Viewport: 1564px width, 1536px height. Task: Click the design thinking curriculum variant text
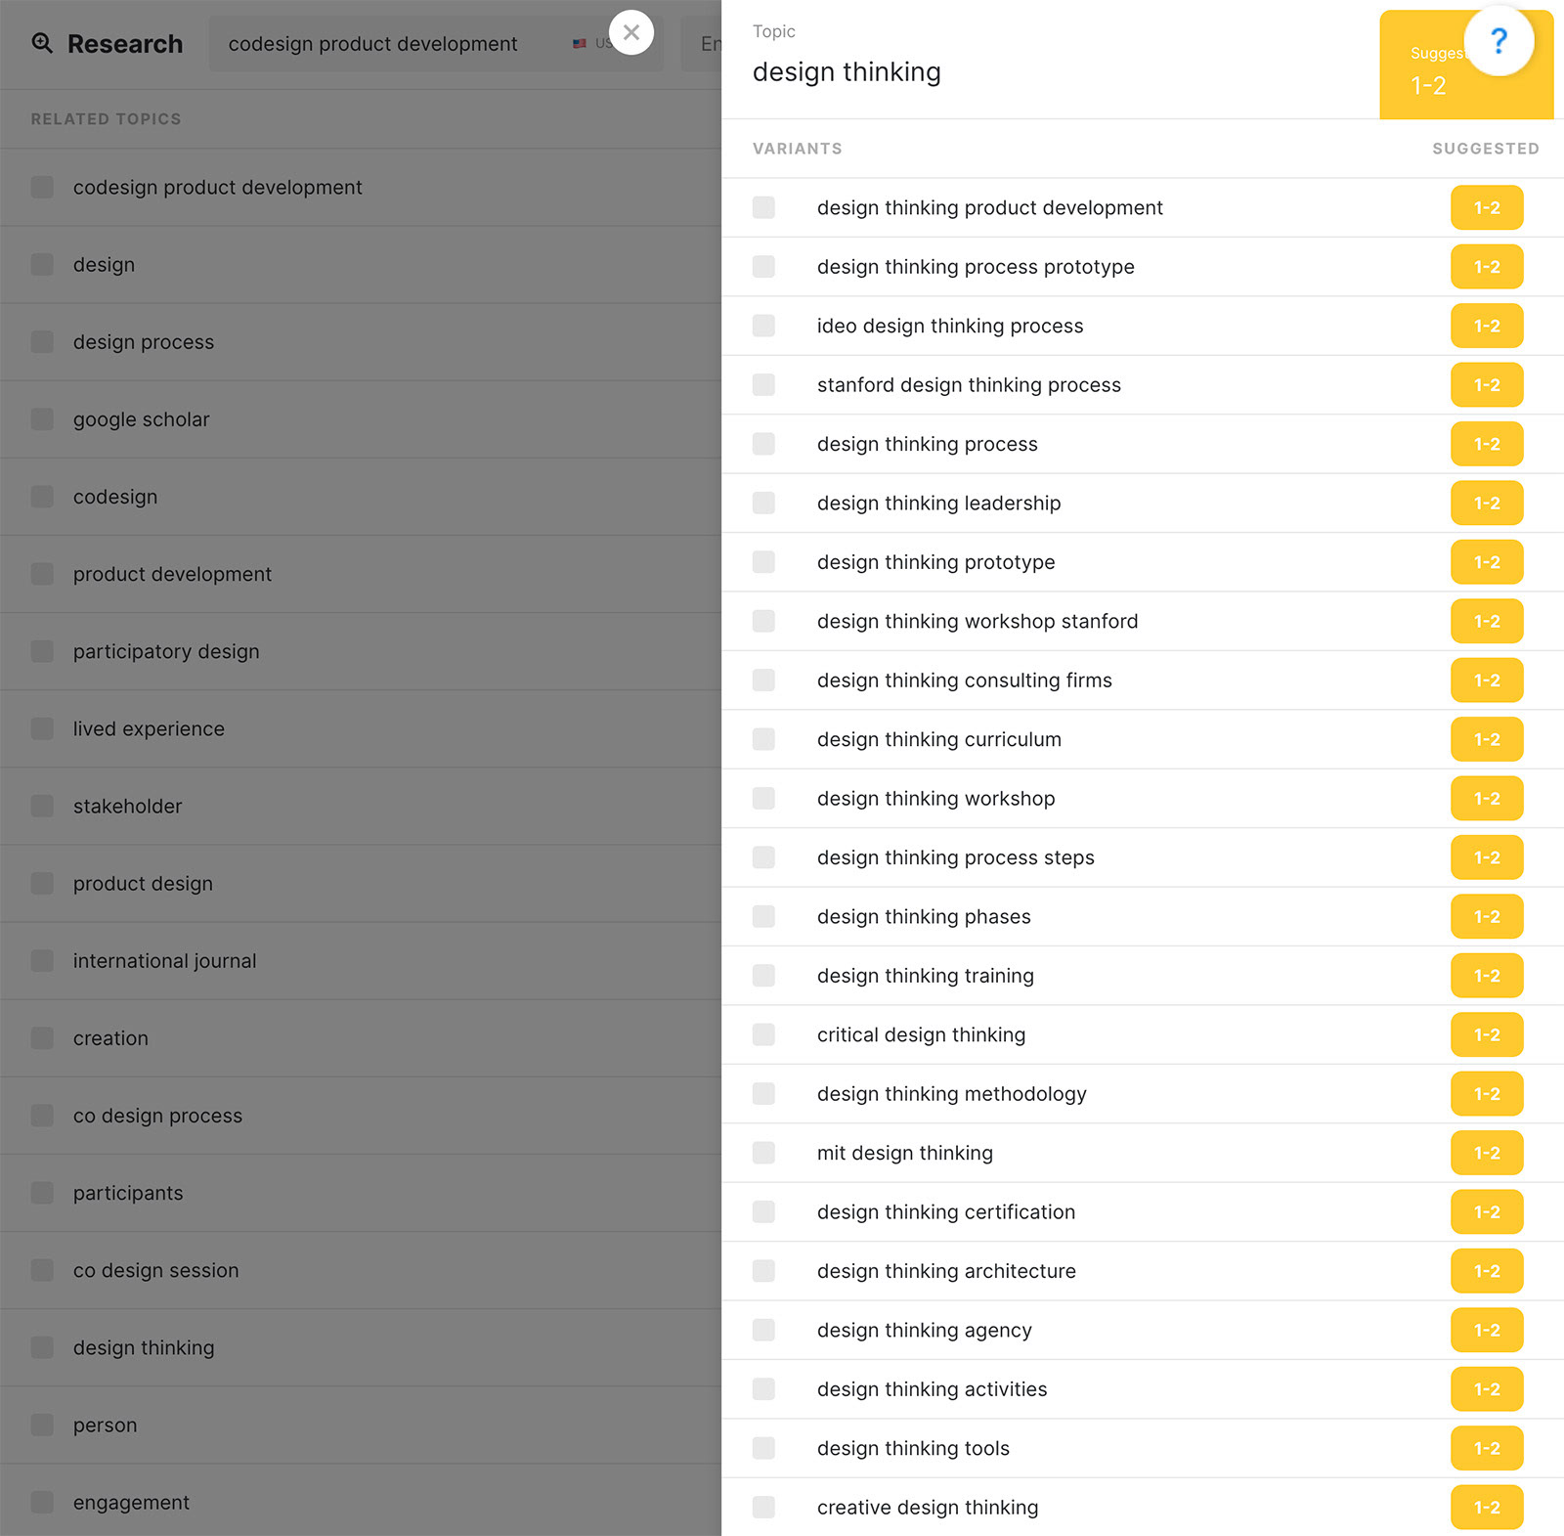[938, 739]
